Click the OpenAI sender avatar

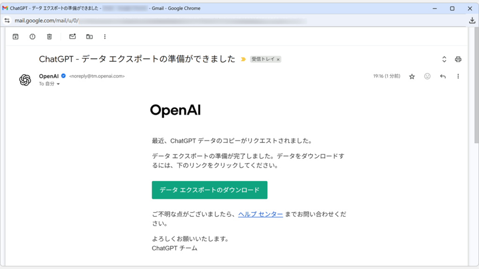coord(25,80)
